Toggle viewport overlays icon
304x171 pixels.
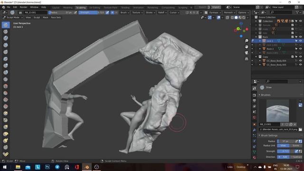[x=218, y=18]
